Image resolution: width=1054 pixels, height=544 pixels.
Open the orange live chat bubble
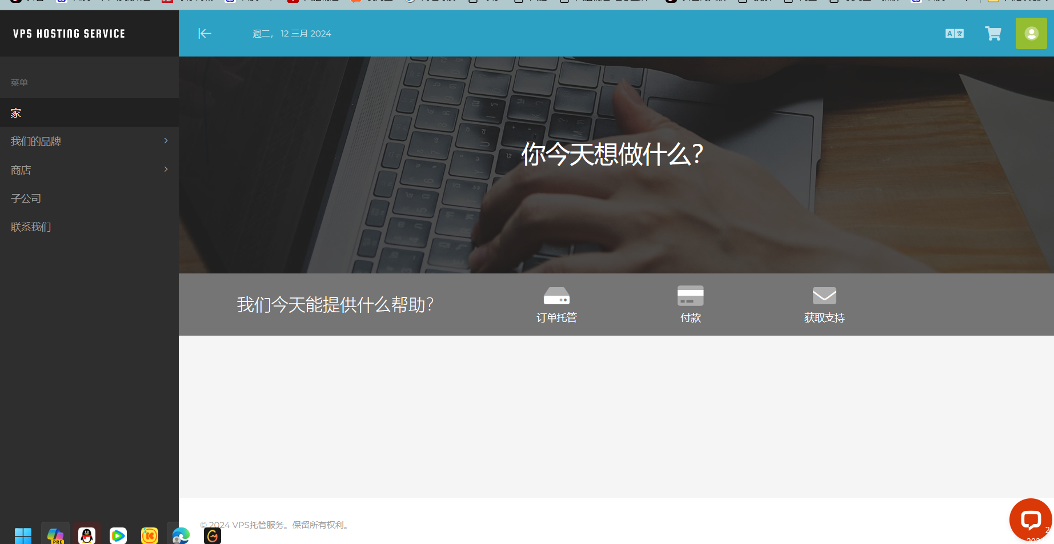(x=1030, y=519)
